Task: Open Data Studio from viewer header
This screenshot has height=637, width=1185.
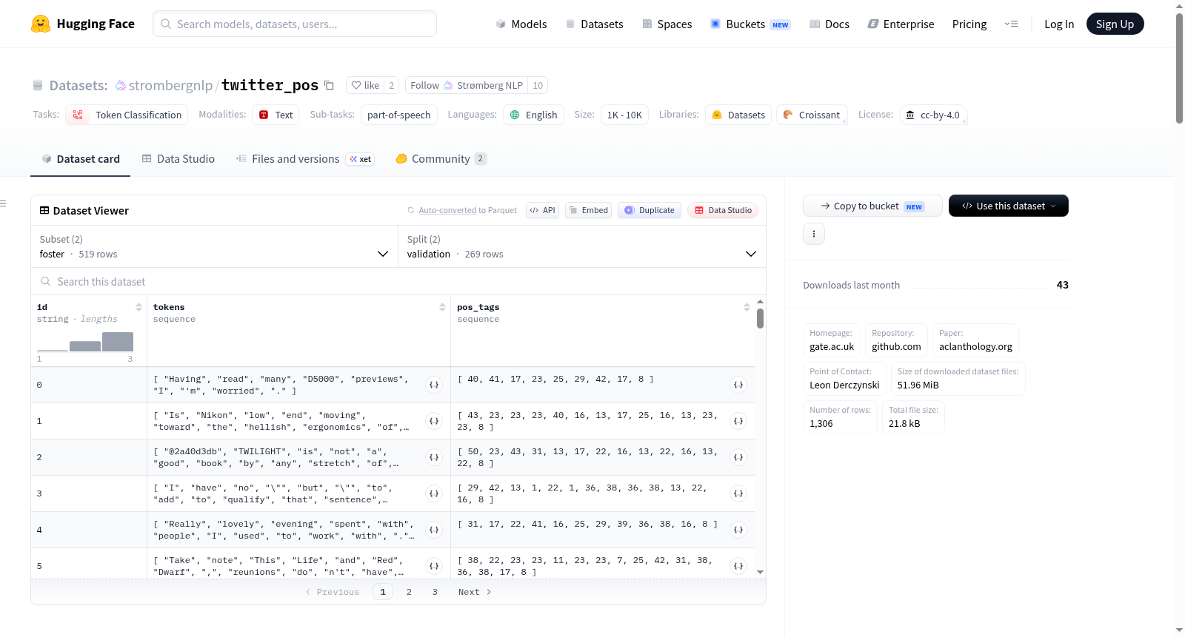Action: (x=723, y=210)
